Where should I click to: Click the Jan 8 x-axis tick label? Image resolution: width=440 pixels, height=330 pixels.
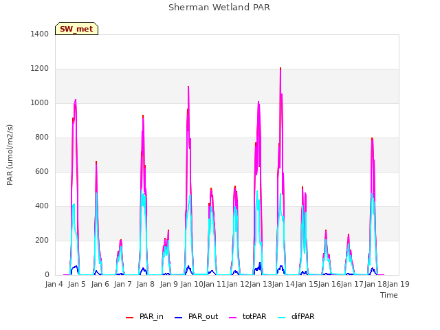pyautogui.click(x=145, y=284)
